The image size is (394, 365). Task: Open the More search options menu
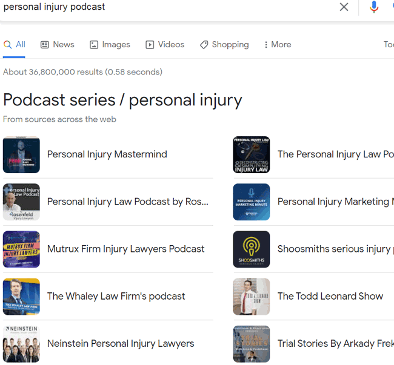[x=278, y=45]
